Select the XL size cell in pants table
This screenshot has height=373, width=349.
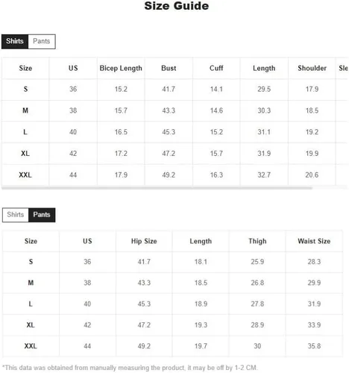(x=31, y=325)
